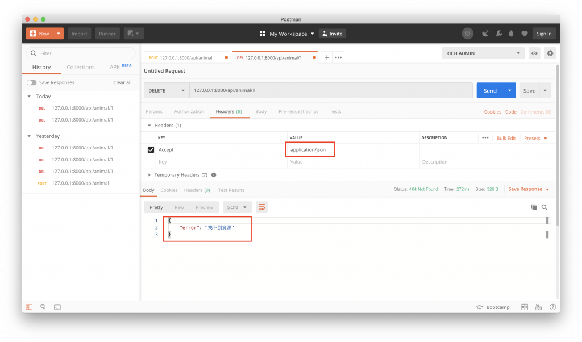Click Clear all history link

click(x=122, y=82)
